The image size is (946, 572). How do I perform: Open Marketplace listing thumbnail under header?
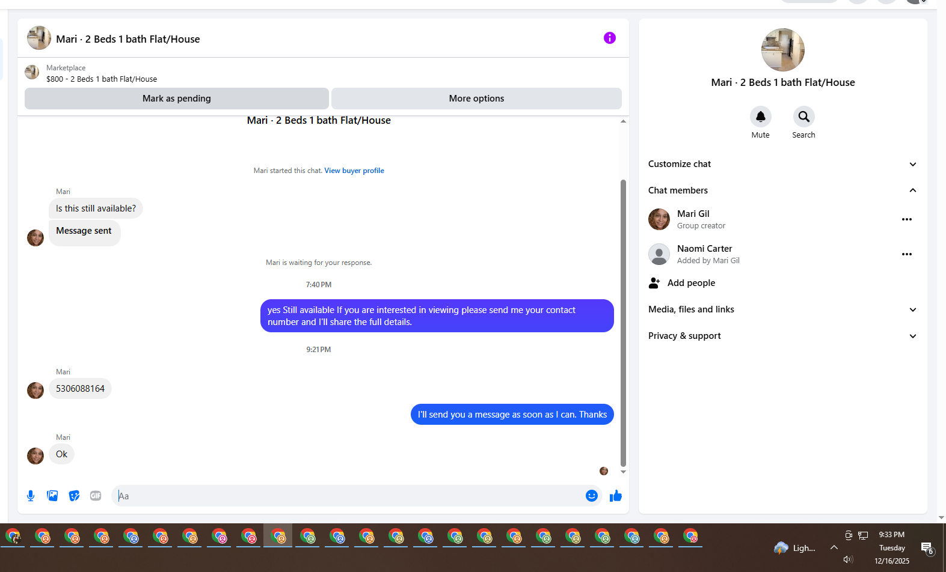[32, 73]
